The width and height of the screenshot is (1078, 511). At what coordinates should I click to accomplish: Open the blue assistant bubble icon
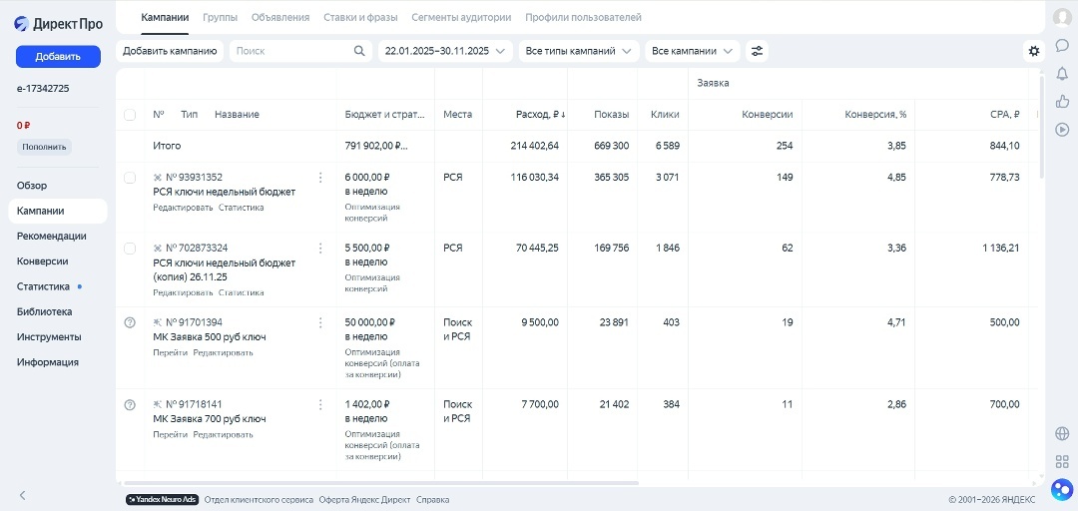pyautogui.click(x=1062, y=490)
